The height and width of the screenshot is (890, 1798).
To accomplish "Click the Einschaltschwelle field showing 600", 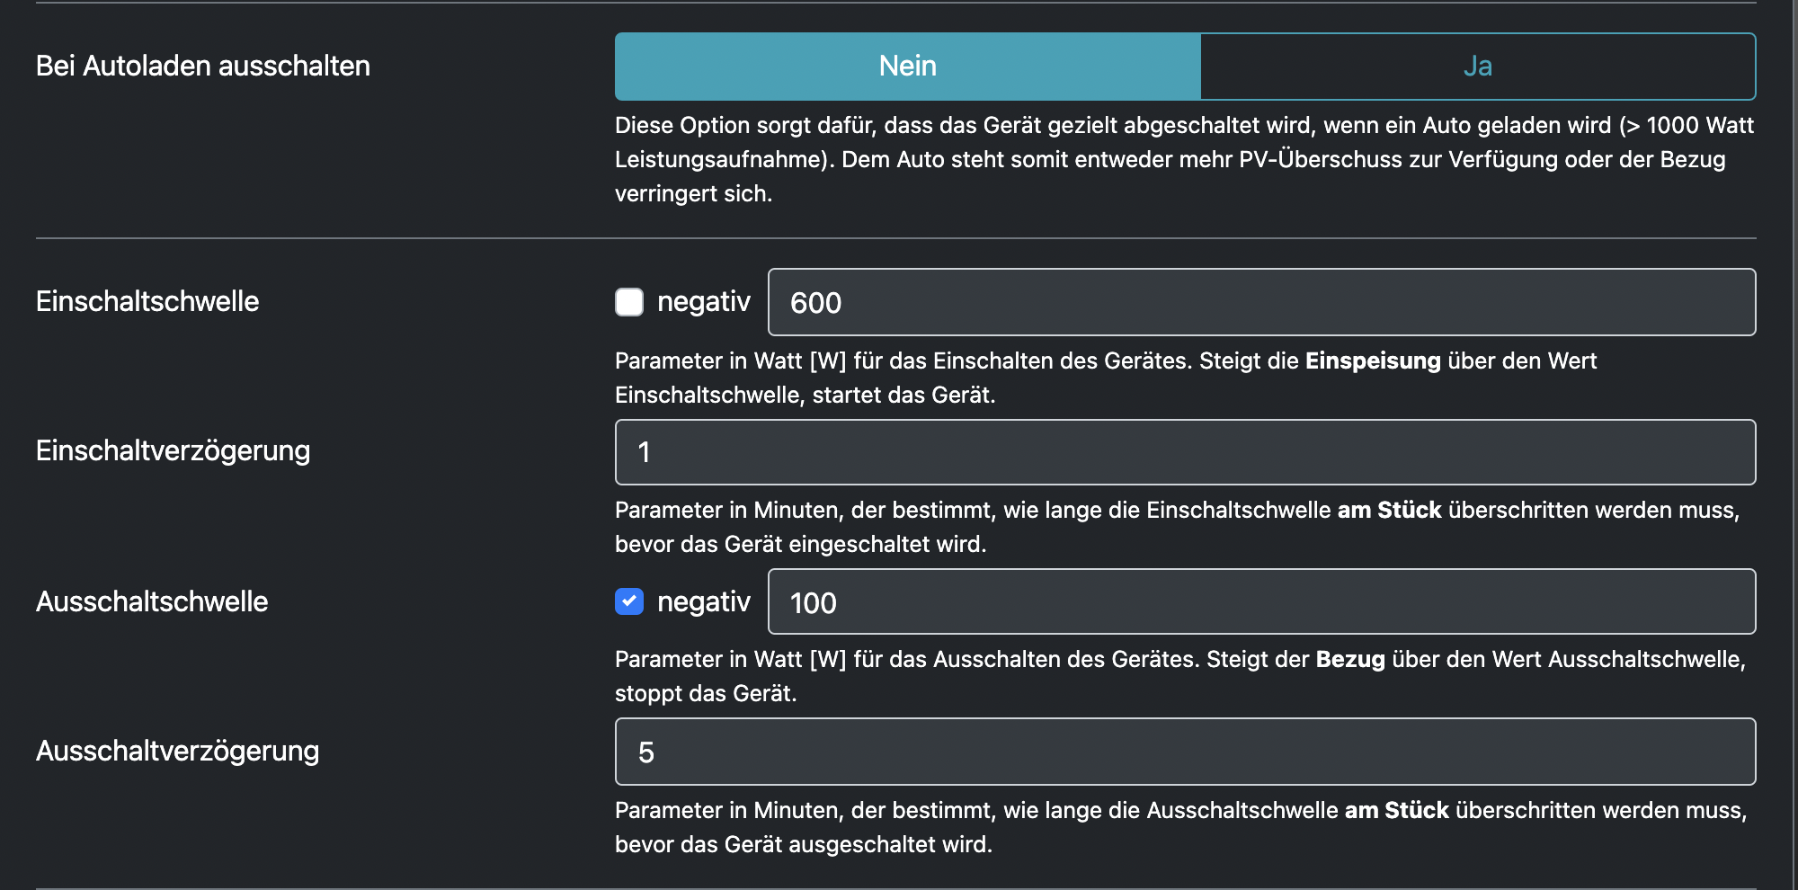I will click(1260, 302).
